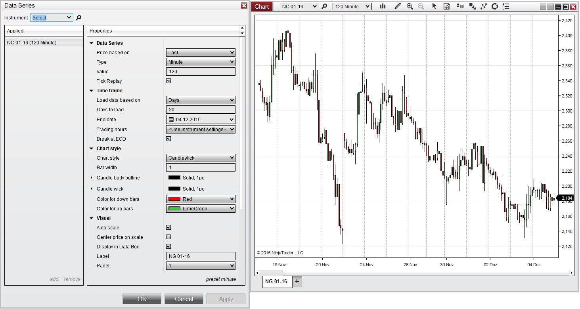Enable Center price on scale checkbox
The height and width of the screenshot is (309, 580).
168,237
